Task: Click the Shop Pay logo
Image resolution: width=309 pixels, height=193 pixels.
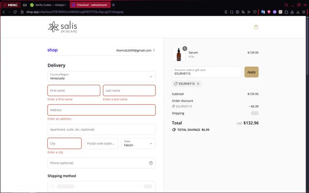Action: click(x=53, y=50)
